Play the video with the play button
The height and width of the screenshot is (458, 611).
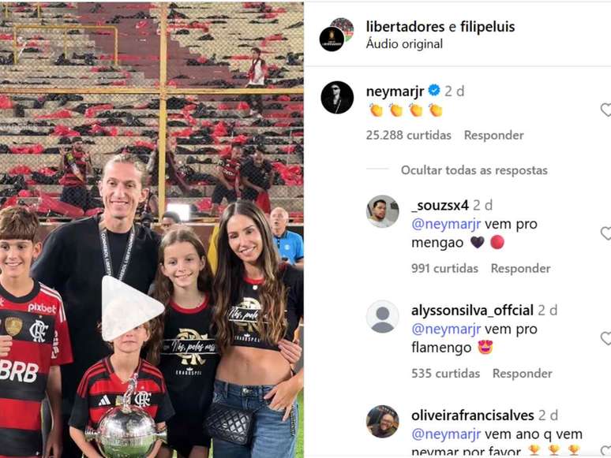click(x=130, y=308)
